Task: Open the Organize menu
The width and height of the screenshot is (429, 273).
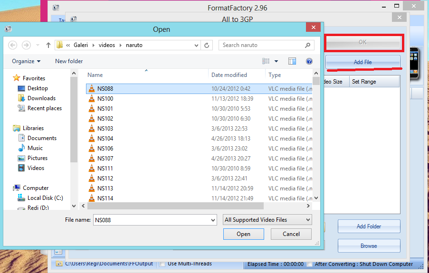Action: pos(26,61)
